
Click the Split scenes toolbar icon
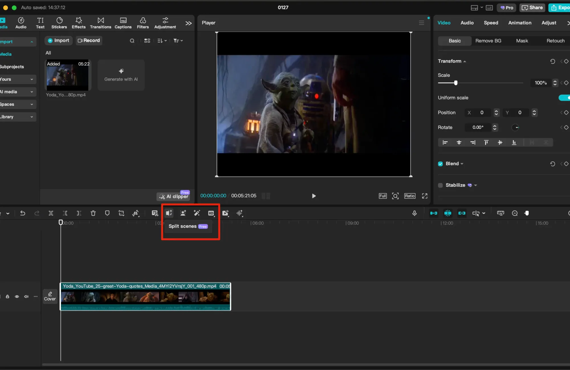click(169, 213)
